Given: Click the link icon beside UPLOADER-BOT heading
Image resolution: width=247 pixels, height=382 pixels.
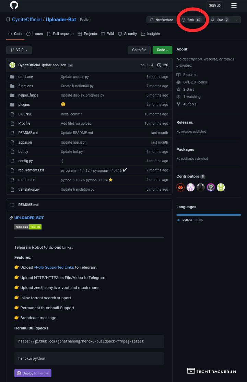Looking at the screenshot, I should coord(11,218).
